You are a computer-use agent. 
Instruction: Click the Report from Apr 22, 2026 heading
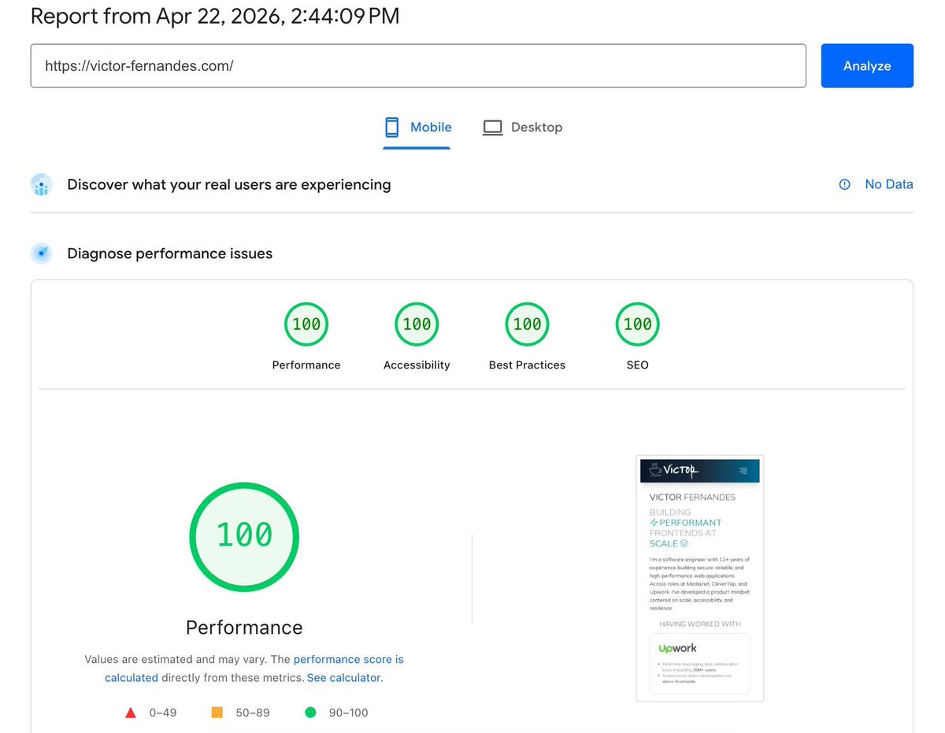coord(215,16)
